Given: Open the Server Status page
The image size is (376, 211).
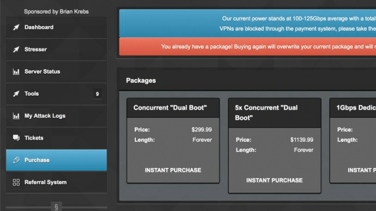Looking at the screenshot, I should coord(56,71).
